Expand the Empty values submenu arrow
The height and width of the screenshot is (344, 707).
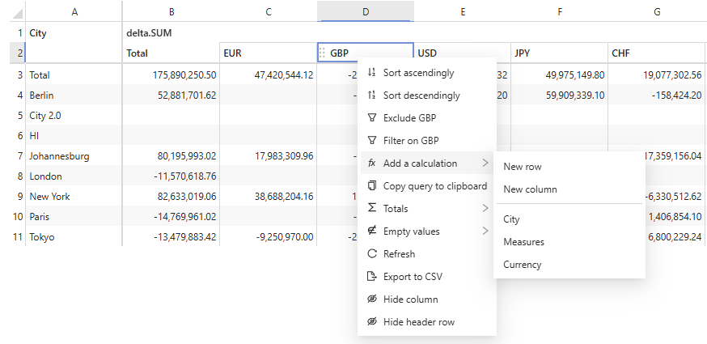[485, 231]
